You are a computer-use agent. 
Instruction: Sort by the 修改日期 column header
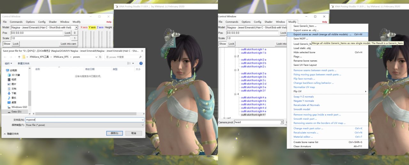(90, 69)
